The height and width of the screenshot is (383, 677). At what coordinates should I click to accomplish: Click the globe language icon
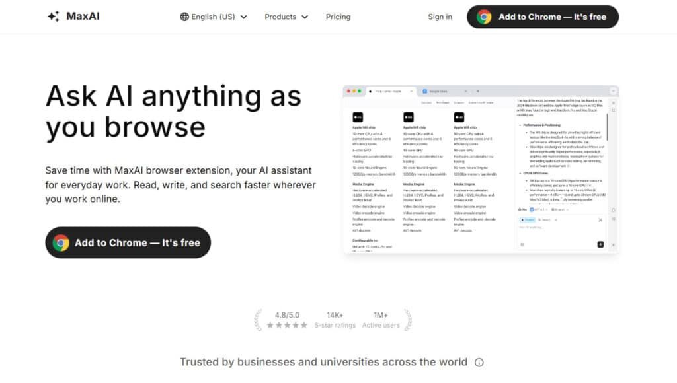click(184, 17)
